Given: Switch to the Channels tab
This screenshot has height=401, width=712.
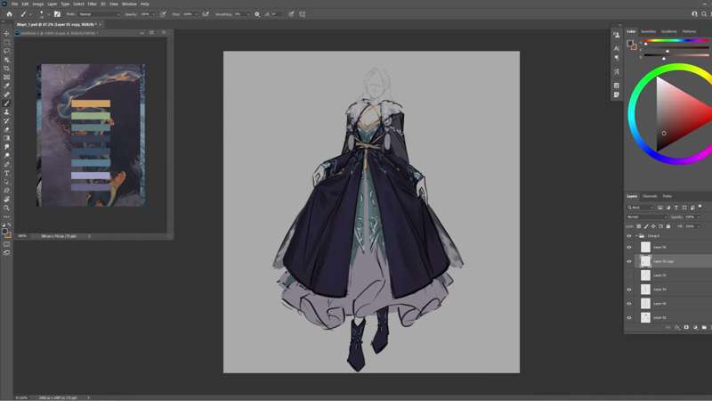Looking at the screenshot, I should [650, 196].
